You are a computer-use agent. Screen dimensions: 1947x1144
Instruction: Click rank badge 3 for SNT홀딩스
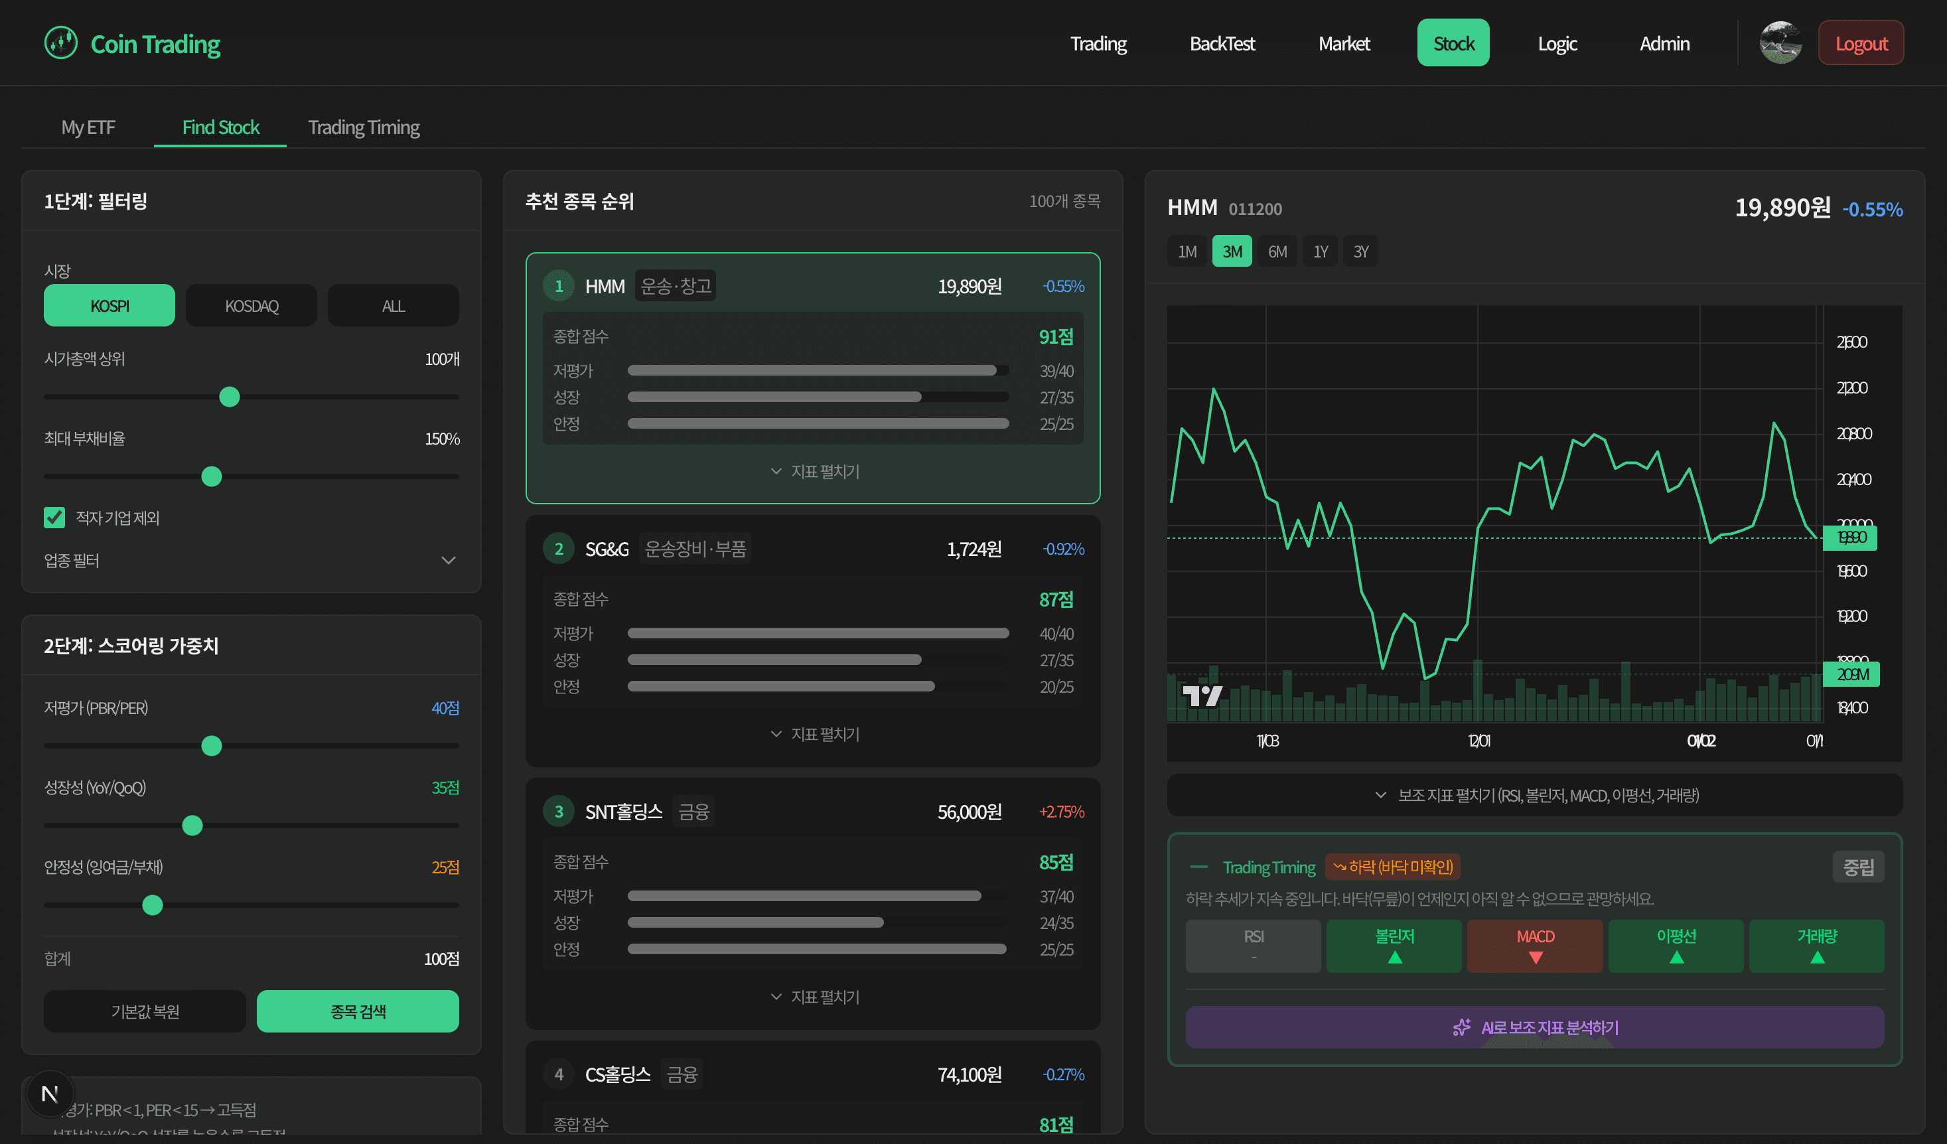pos(559,811)
